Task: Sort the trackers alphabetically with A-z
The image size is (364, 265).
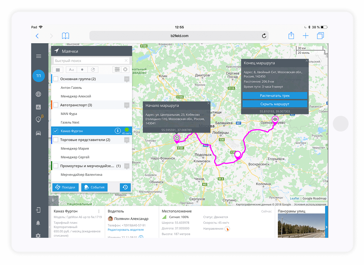Action: 72,70
